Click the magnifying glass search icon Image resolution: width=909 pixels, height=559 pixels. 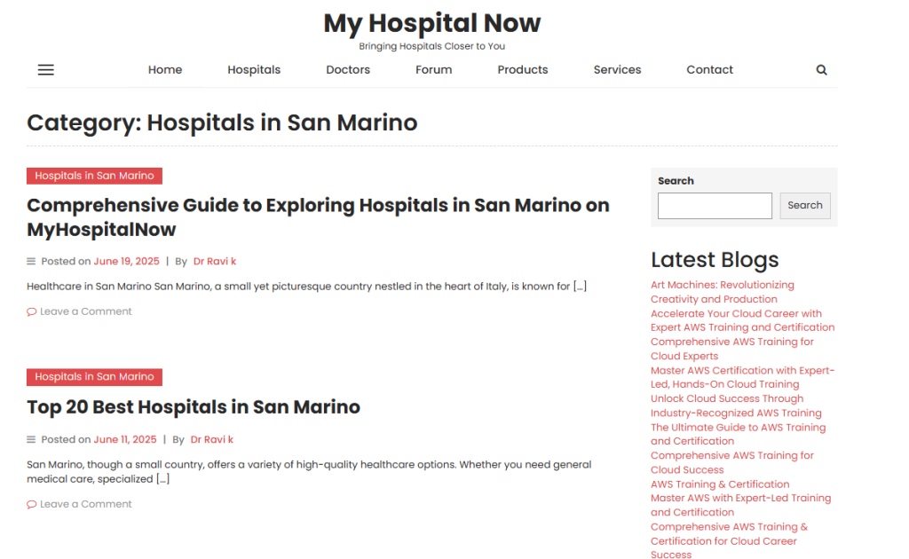click(x=821, y=70)
